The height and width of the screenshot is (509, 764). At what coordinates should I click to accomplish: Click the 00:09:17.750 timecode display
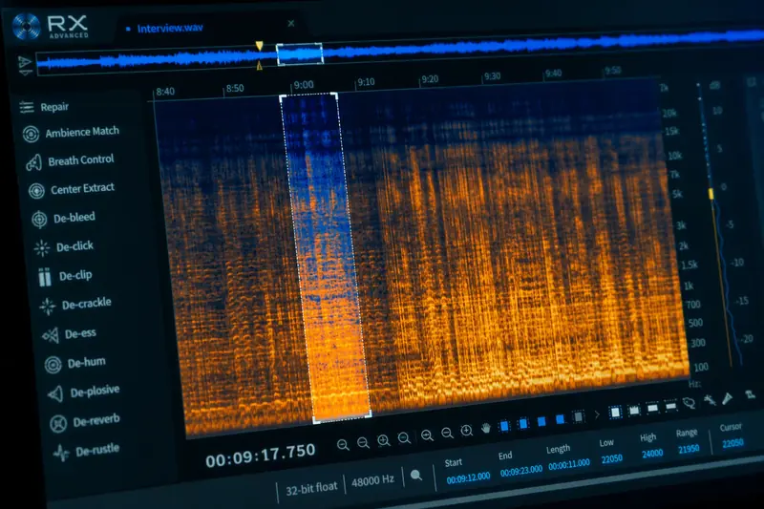tap(260, 456)
